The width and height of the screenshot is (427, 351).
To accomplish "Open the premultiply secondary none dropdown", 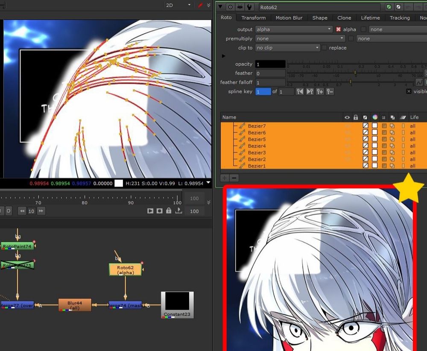I will point(392,39).
